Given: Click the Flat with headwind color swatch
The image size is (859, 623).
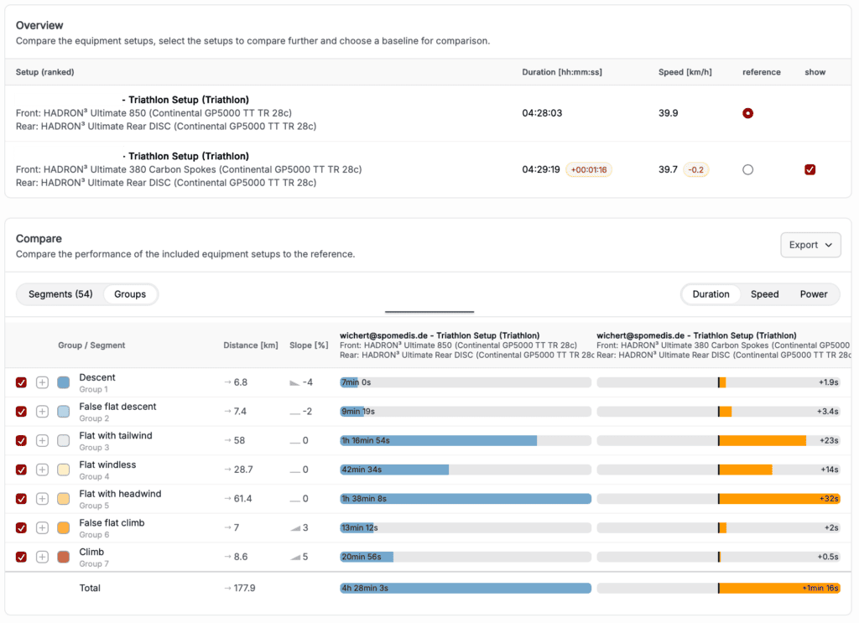Looking at the screenshot, I should tap(64, 499).
